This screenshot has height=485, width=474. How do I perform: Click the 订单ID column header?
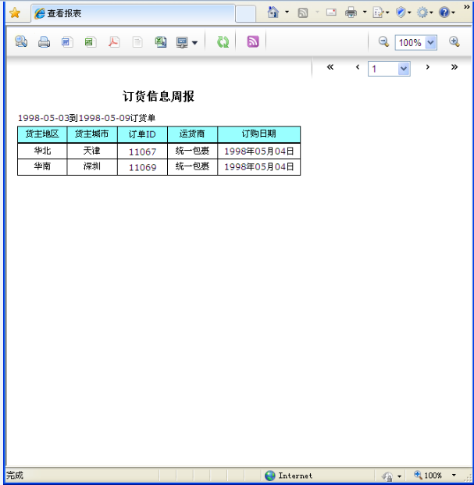142,134
